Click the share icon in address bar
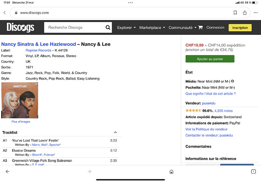 pos(244,12)
